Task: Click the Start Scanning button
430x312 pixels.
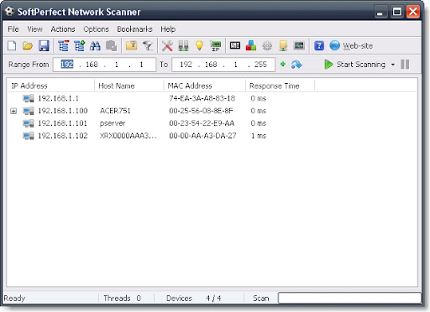Action: 355,65
